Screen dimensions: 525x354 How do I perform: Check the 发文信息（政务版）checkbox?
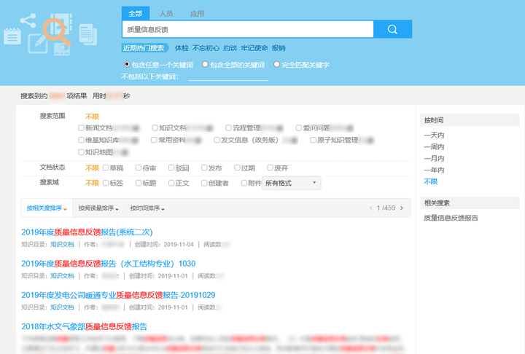click(x=217, y=140)
